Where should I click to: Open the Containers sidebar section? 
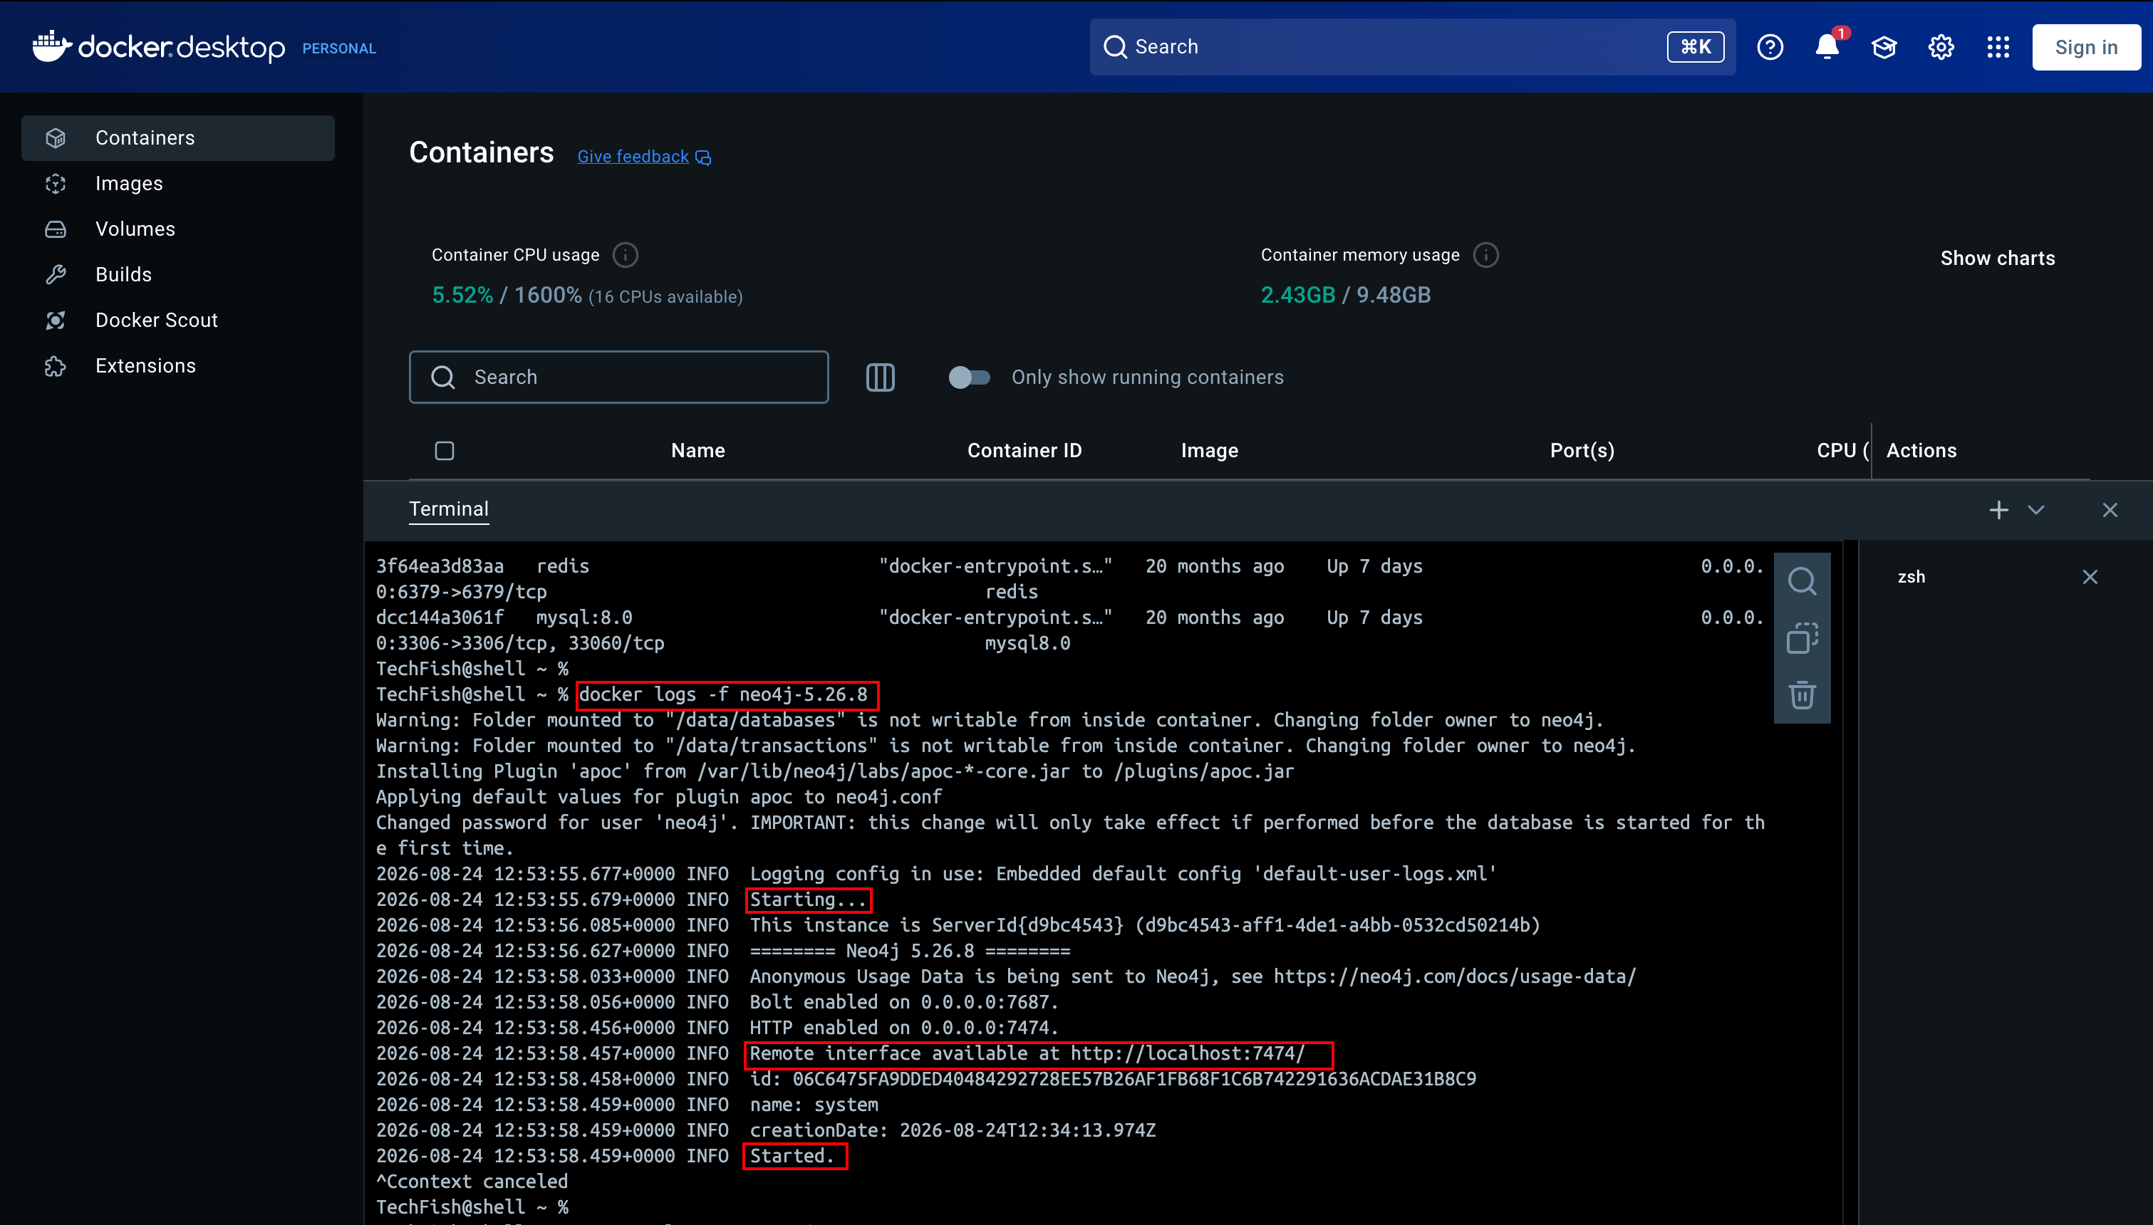coord(177,138)
